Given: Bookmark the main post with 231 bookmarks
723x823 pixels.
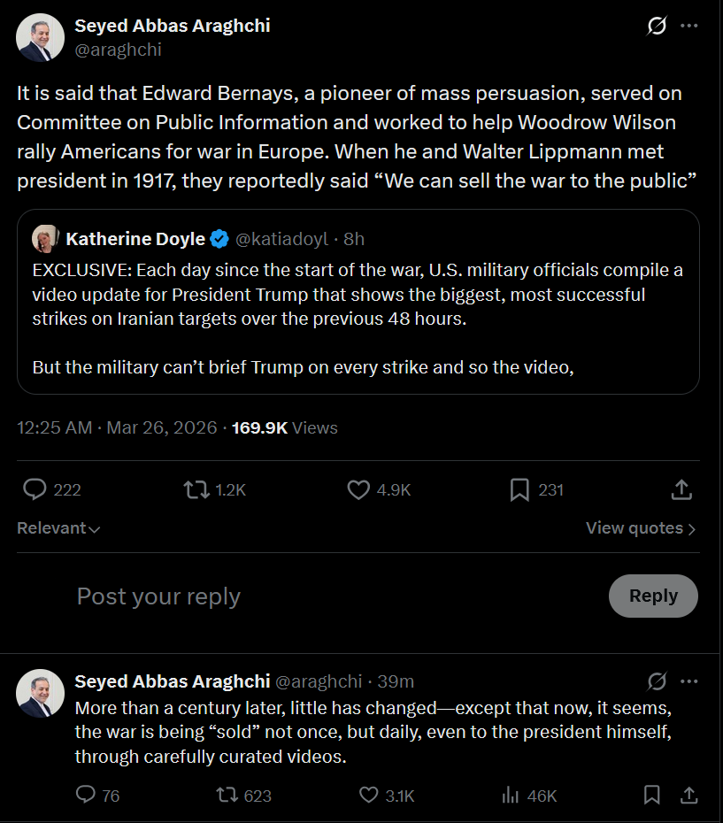Looking at the screenshot, I should tap(519, 489).
